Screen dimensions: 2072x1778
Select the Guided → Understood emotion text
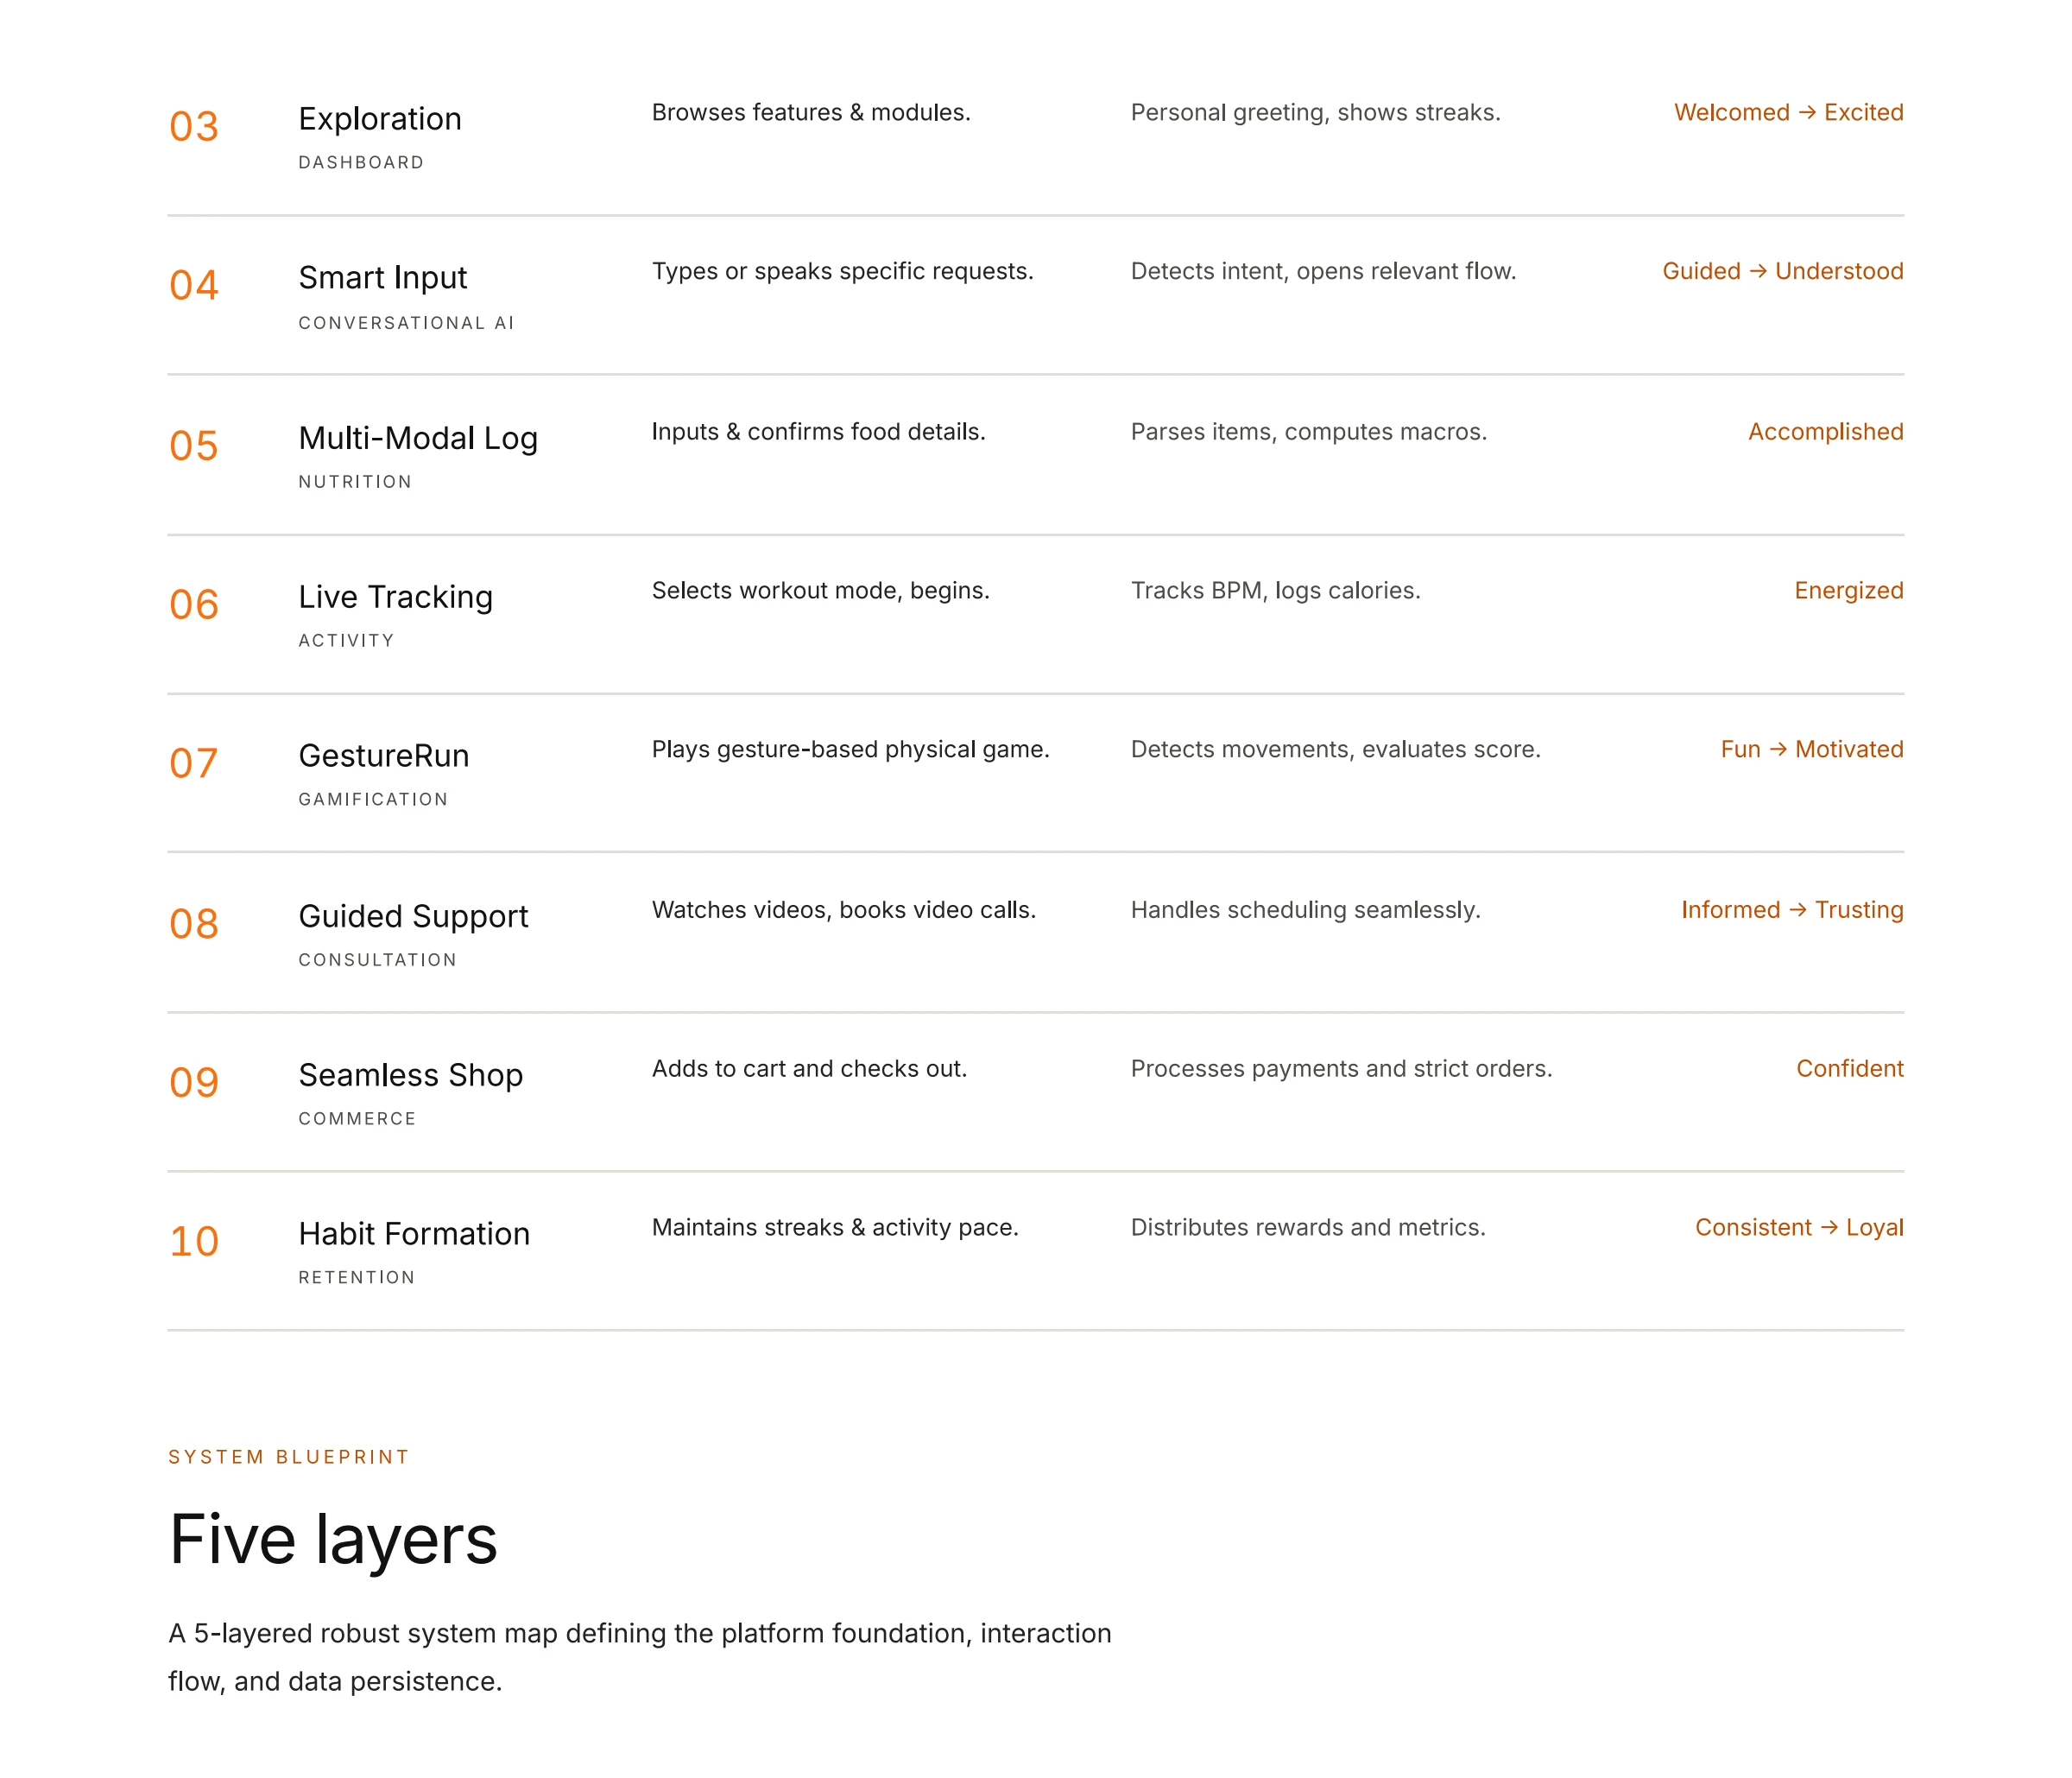point(1783,271)
